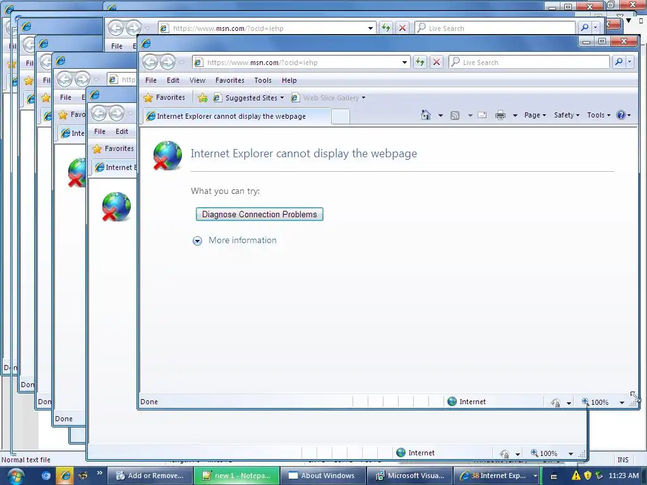This screenshot has width=647, height=485.
Task: Open Edit menu in front IE window
Action: point(173,80)
